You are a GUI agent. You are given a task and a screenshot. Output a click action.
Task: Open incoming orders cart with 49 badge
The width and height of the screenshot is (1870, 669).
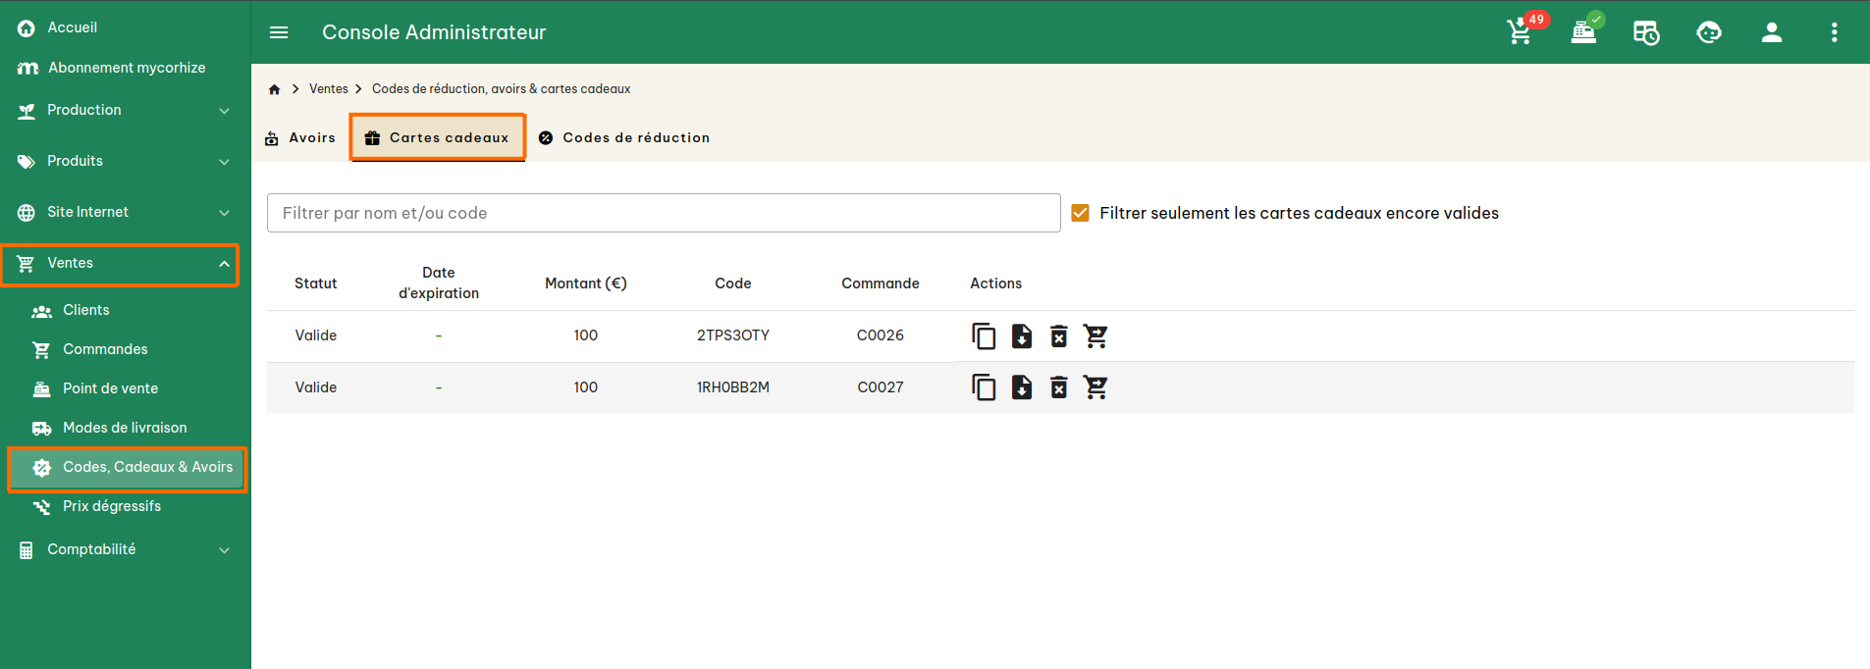point(1520,32)
